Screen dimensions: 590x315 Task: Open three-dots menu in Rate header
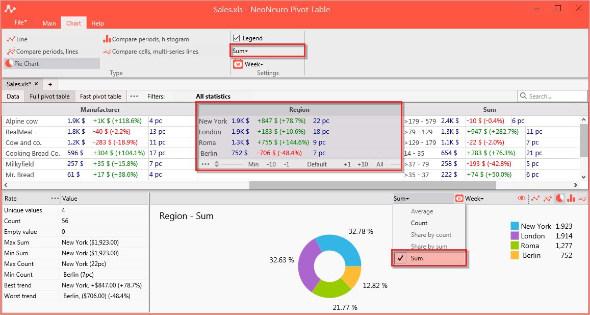pyautogui.click(x=55, y=199)
